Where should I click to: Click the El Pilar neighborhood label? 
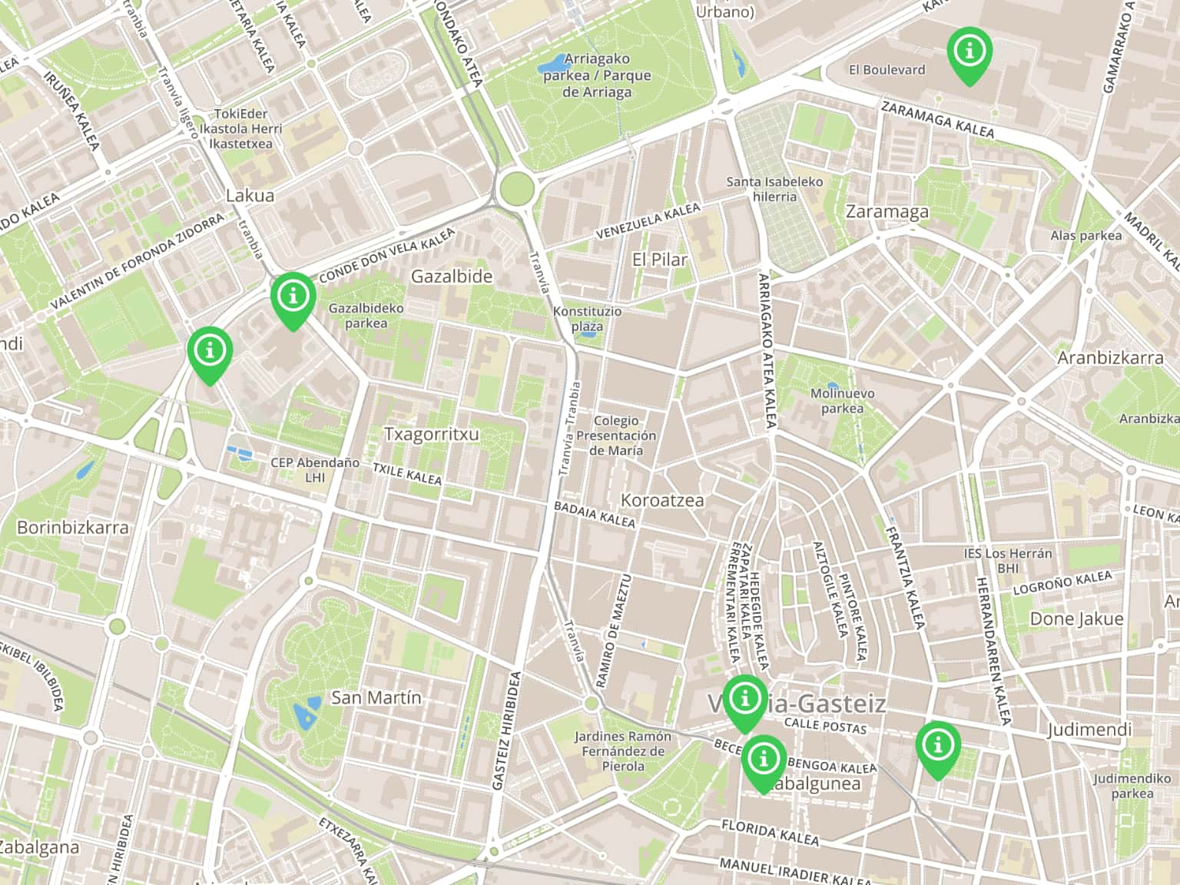tap(659, 260)
